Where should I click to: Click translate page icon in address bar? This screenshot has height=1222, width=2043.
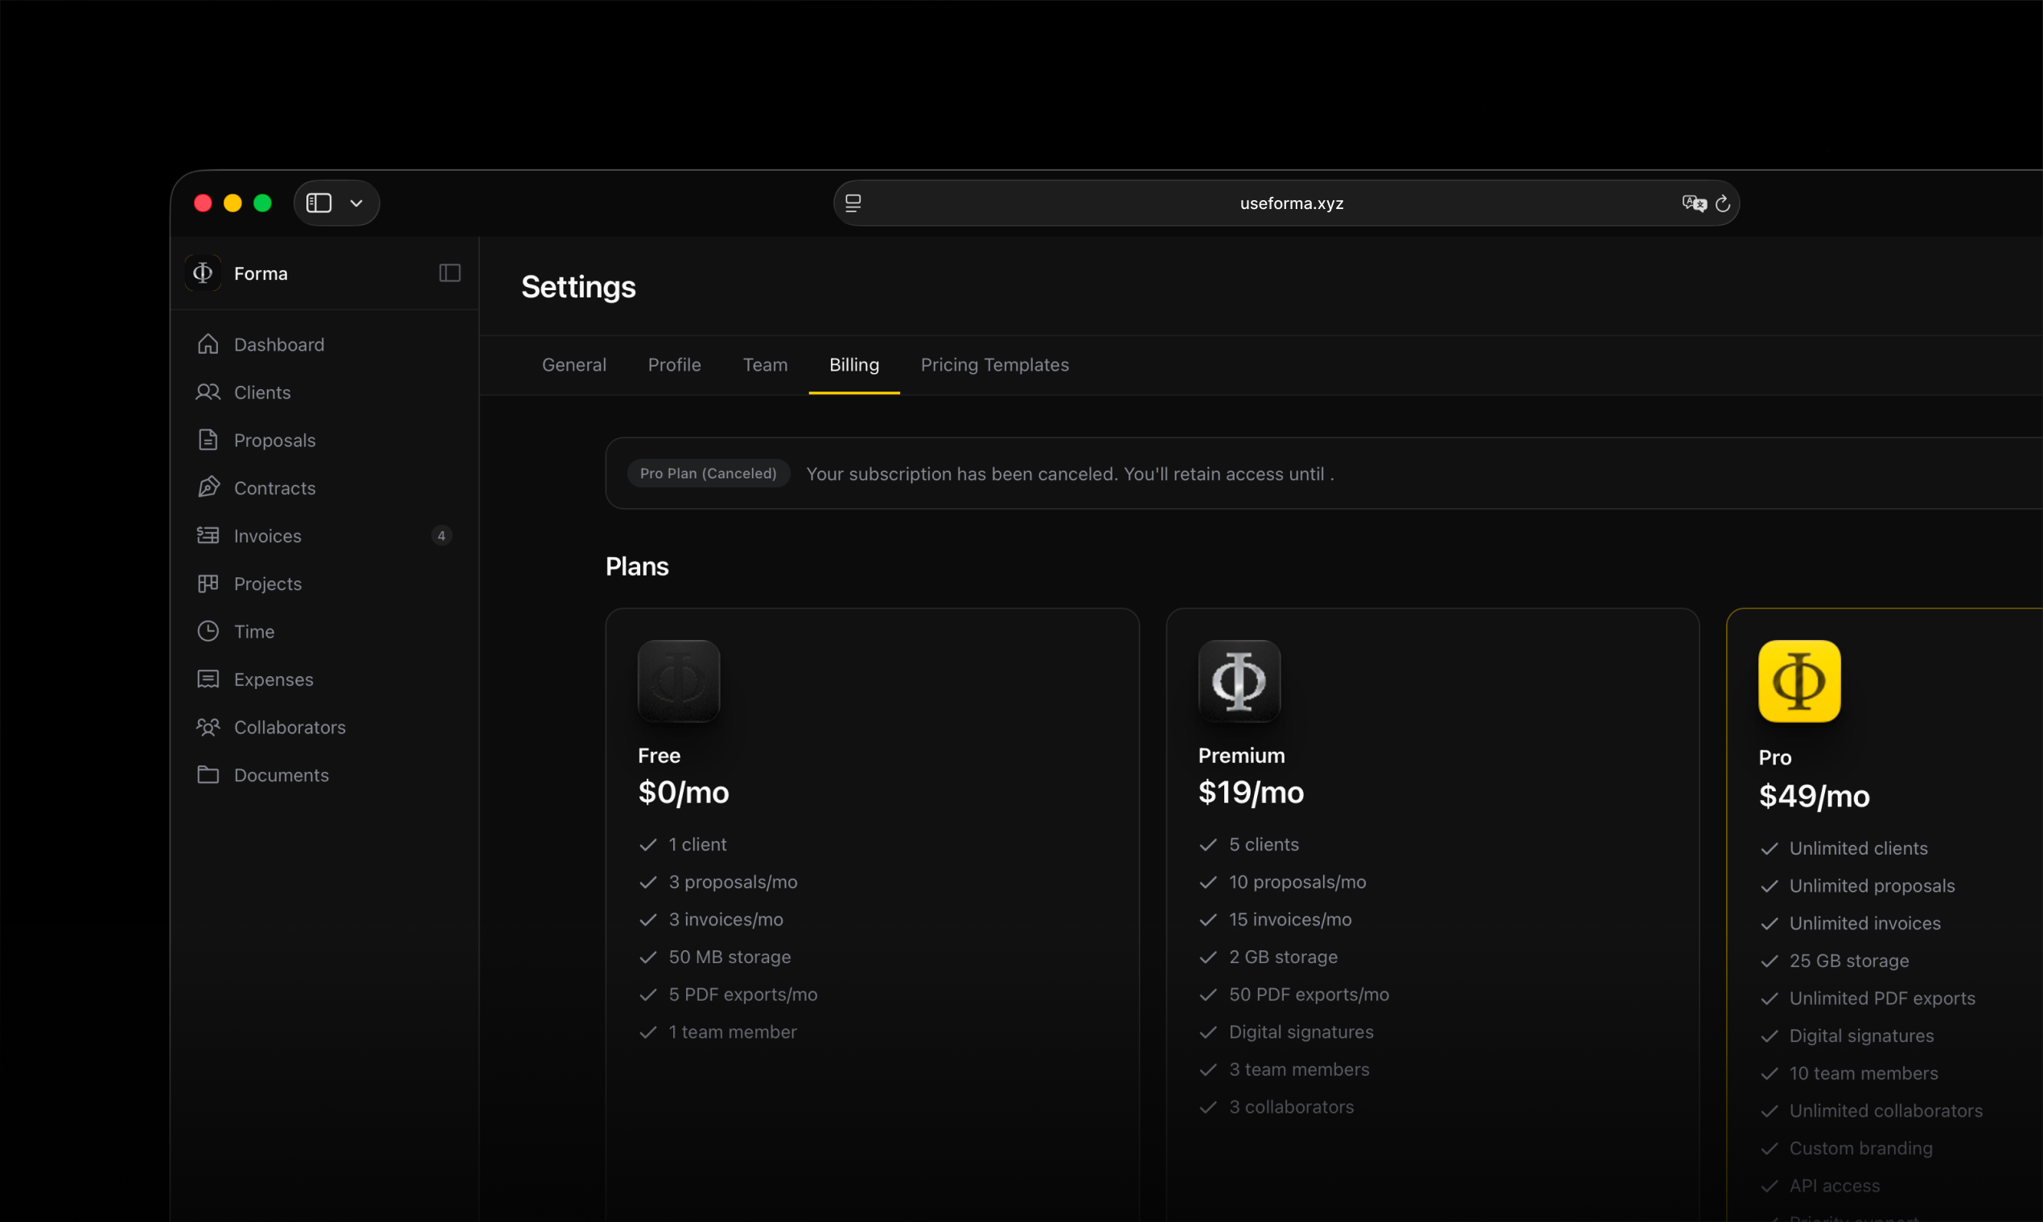tap(1693, 203)
